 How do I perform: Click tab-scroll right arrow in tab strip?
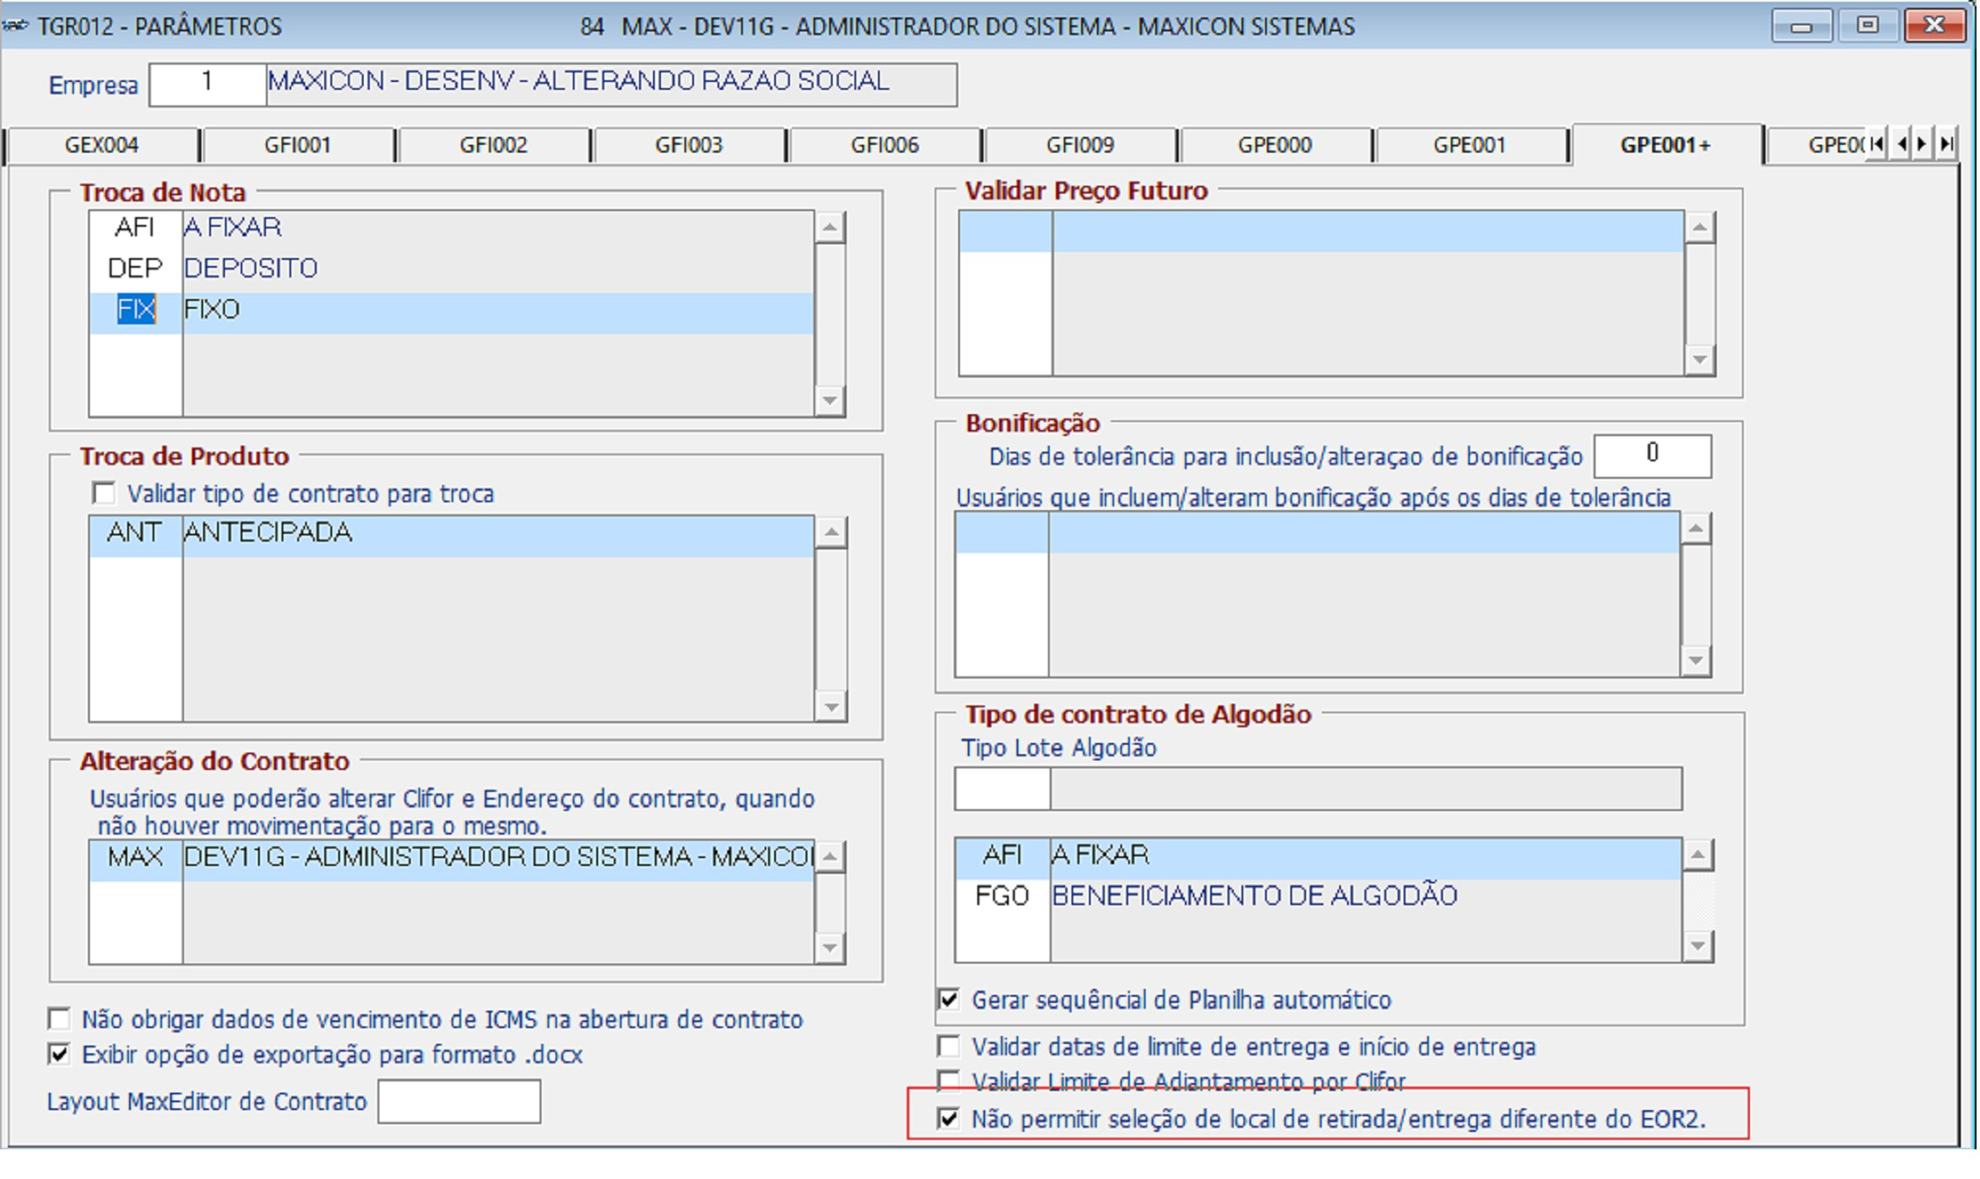pyautogui.click(x=1922, y=144)
